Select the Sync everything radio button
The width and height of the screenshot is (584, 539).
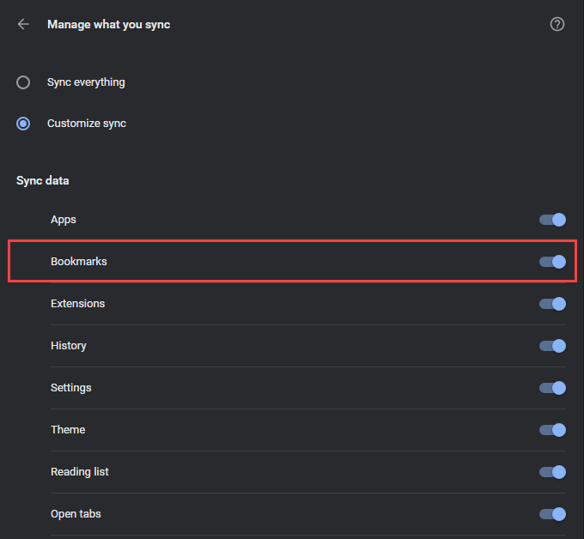point(24,82)
